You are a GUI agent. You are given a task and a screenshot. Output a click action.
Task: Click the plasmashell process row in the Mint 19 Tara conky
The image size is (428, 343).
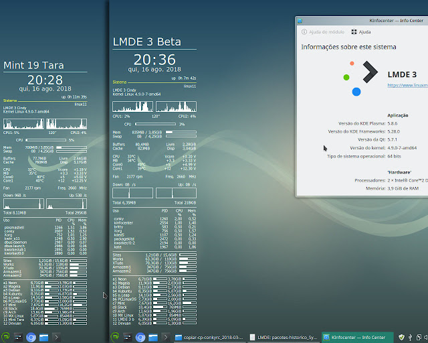(45, 228)
